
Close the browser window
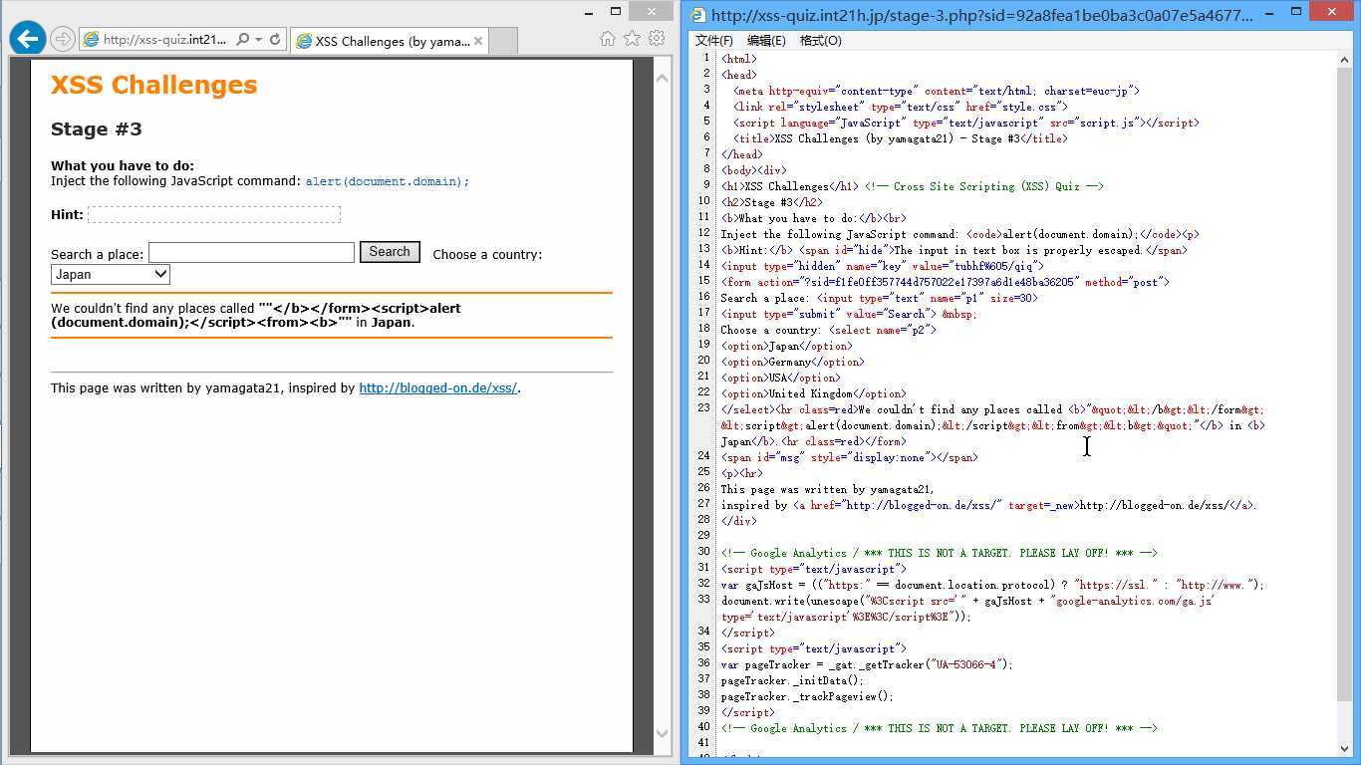(x=654, y=11)
